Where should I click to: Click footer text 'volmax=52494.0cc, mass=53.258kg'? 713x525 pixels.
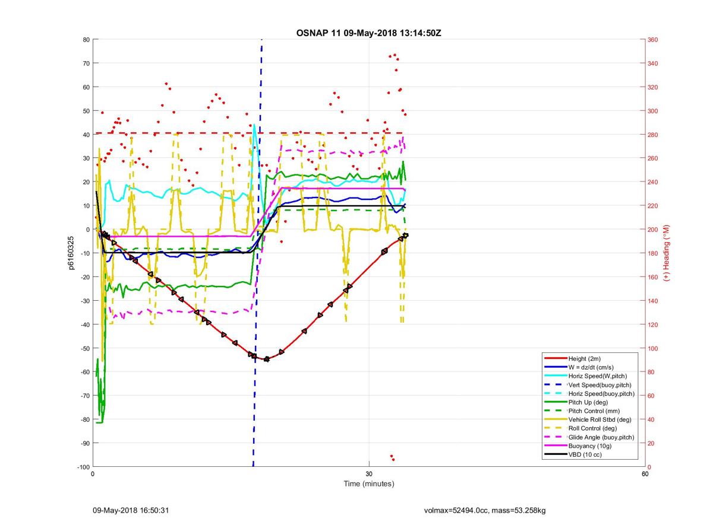point(485,510)
